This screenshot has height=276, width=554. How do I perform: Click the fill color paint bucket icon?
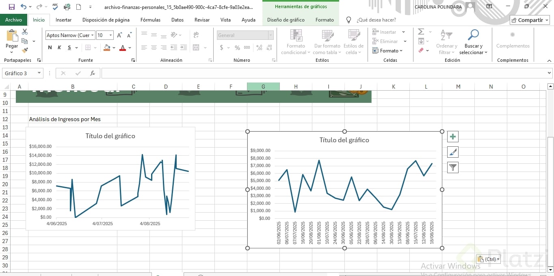[107, 48]
